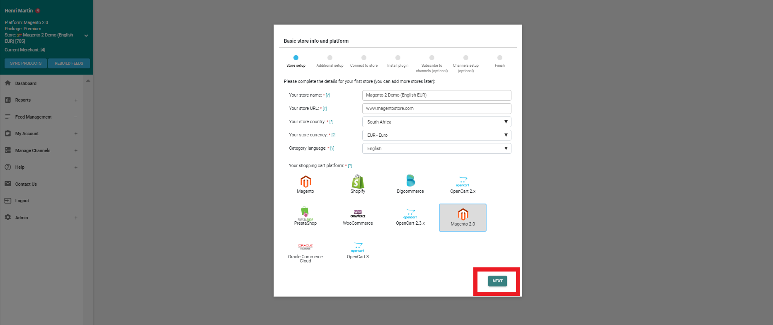Open the store URL help link
The image size is (773, 325).
pyautogui.click(x=325, y=109)
